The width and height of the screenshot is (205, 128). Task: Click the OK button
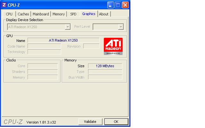click(116, 122)
